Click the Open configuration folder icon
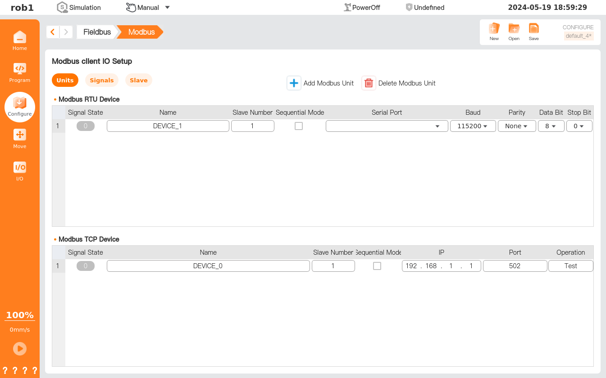The height and width of the screenshot is (378, 606). tap(514, 29)
